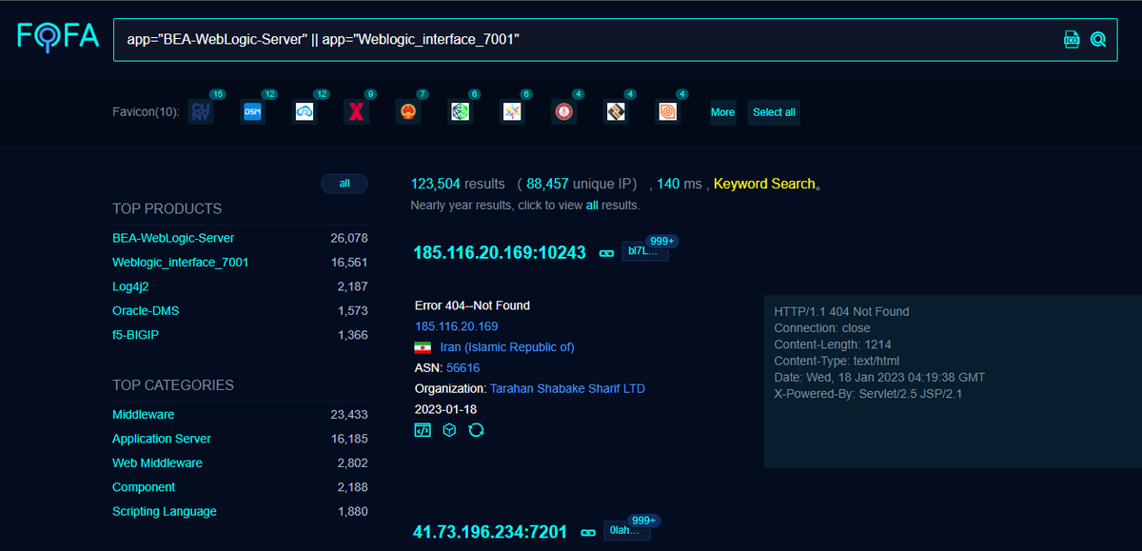This screenshot has width=1142, height=551.
Task: Click Iran flag icon in result
Action: [423, 347]
